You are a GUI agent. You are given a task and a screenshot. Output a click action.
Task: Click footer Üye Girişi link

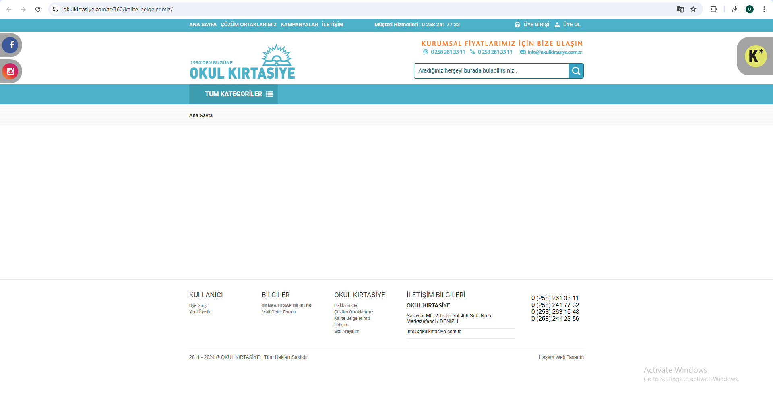[x=198, y=306]
